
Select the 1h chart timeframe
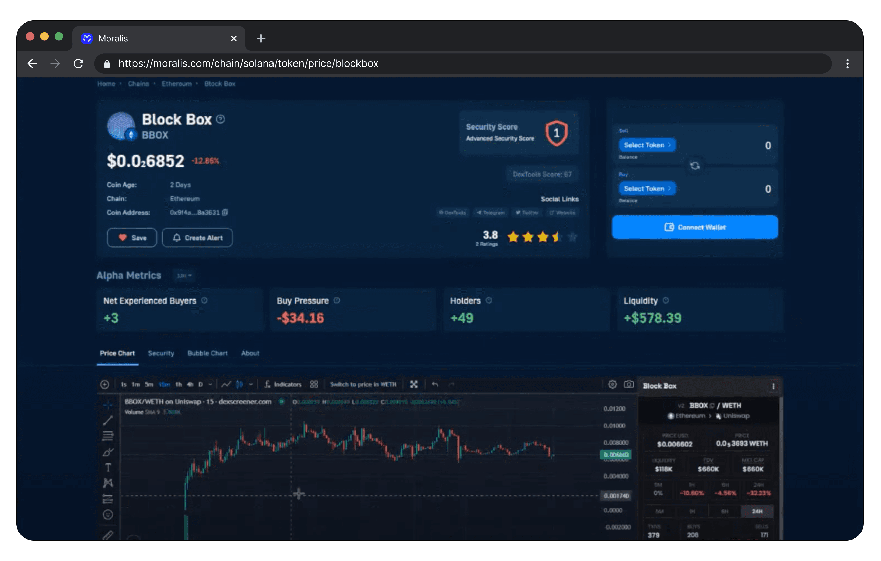point(179,384)
